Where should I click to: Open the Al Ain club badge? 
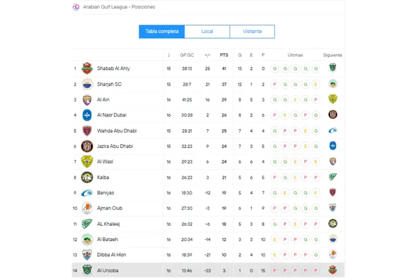tap(87, 100)
